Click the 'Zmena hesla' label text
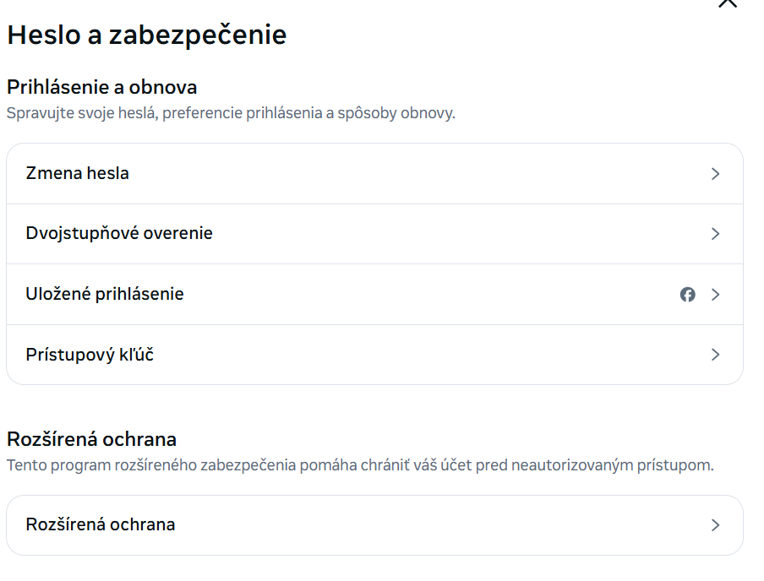The image size is (764, 581). click(x=78, y=174)
